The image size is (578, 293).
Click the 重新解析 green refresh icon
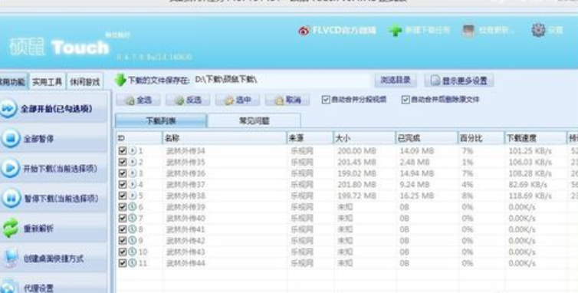point(11,228)
